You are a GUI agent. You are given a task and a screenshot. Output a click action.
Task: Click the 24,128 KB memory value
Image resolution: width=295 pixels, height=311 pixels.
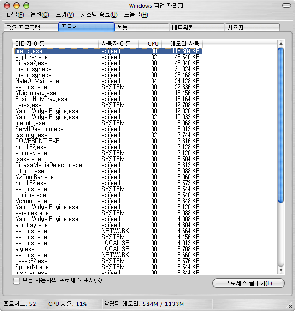point(187,81)
